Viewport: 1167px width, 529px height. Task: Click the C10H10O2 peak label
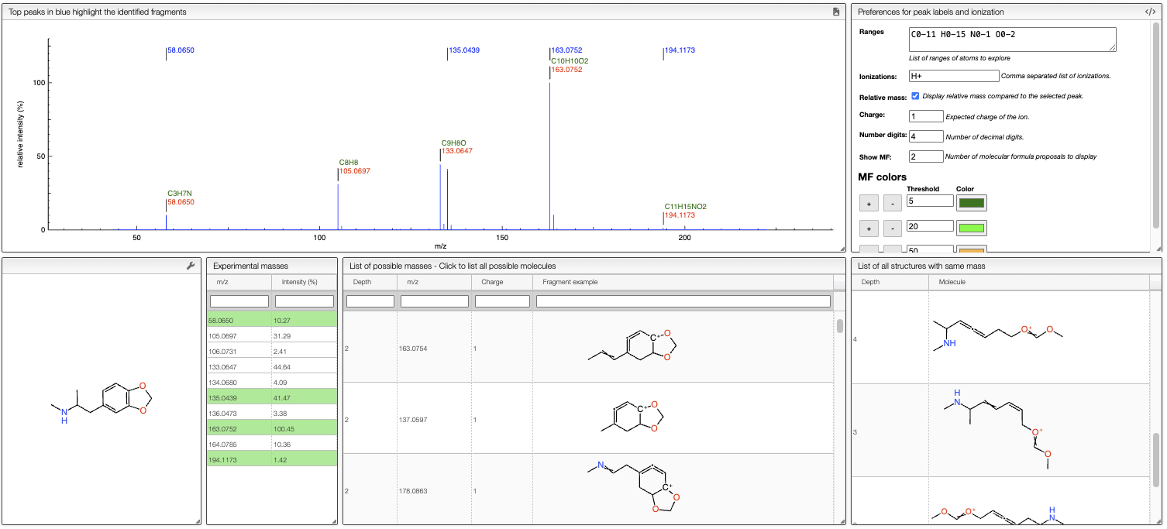[570, 60]
